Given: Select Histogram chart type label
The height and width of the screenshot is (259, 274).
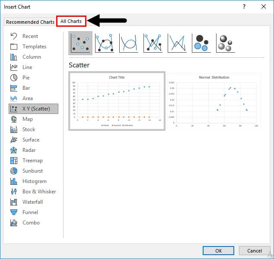Looking at the screenshot, I should click(35, 181).
